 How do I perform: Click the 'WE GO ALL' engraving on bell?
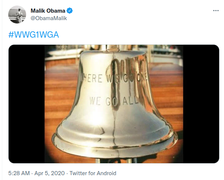coord(114,101)
